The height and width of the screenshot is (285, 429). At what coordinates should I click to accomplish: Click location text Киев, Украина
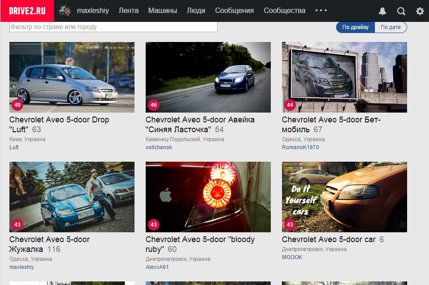pyautogui.click(x=27, y=139)
